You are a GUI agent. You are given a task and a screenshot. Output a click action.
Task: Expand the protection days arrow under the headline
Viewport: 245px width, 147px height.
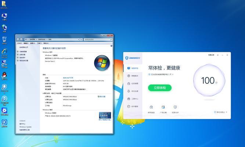[173, 75]
